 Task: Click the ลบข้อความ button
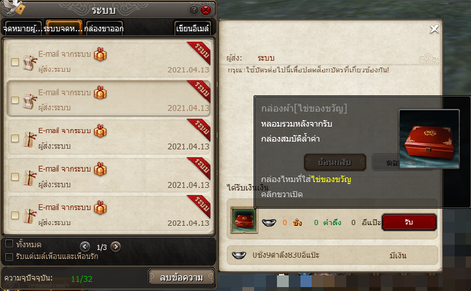[182, 277]
